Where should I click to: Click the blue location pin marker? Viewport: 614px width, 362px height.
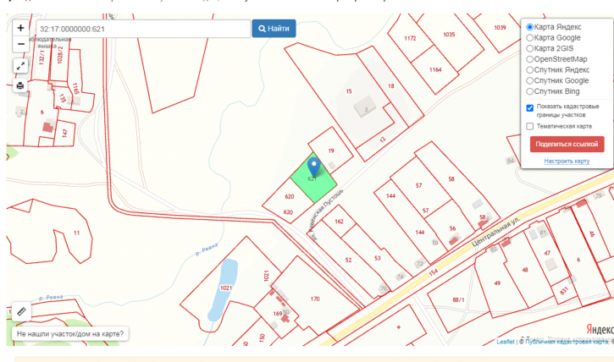pyautogui.click(x=313, y=167)
